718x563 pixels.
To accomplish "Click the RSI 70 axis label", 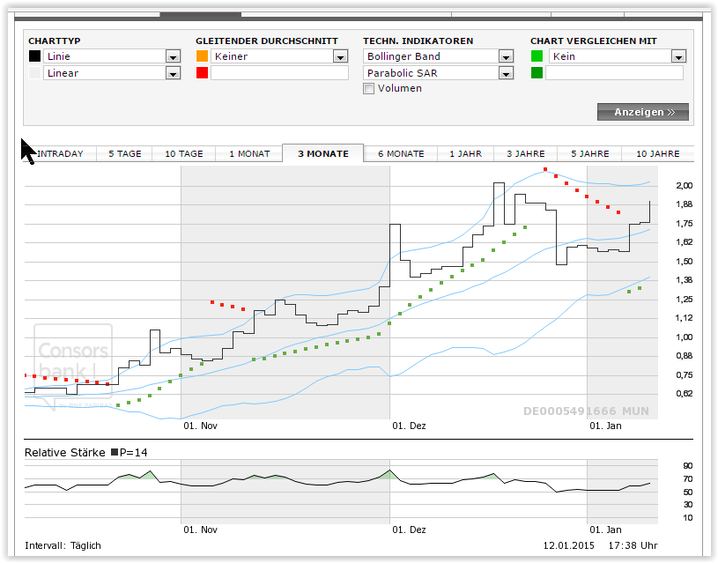I will click(688, 479).
